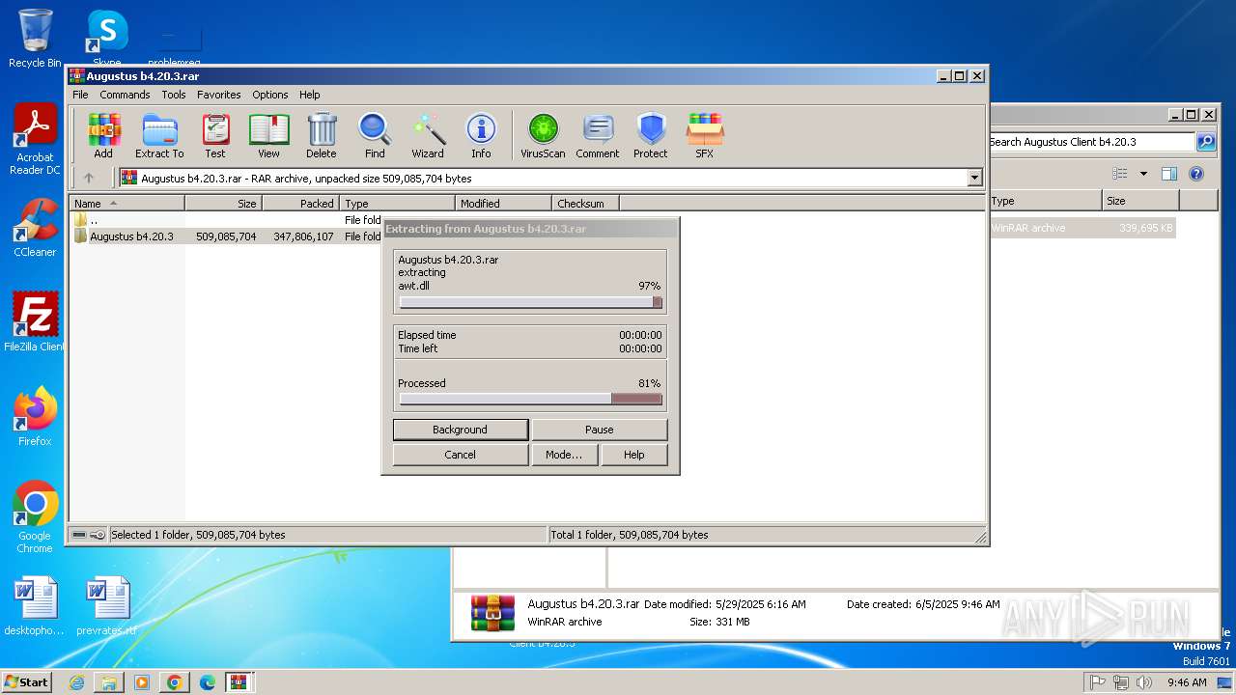Screen dimensions: 1236x695
Task: Click the Mode... button
Action: 564,455
